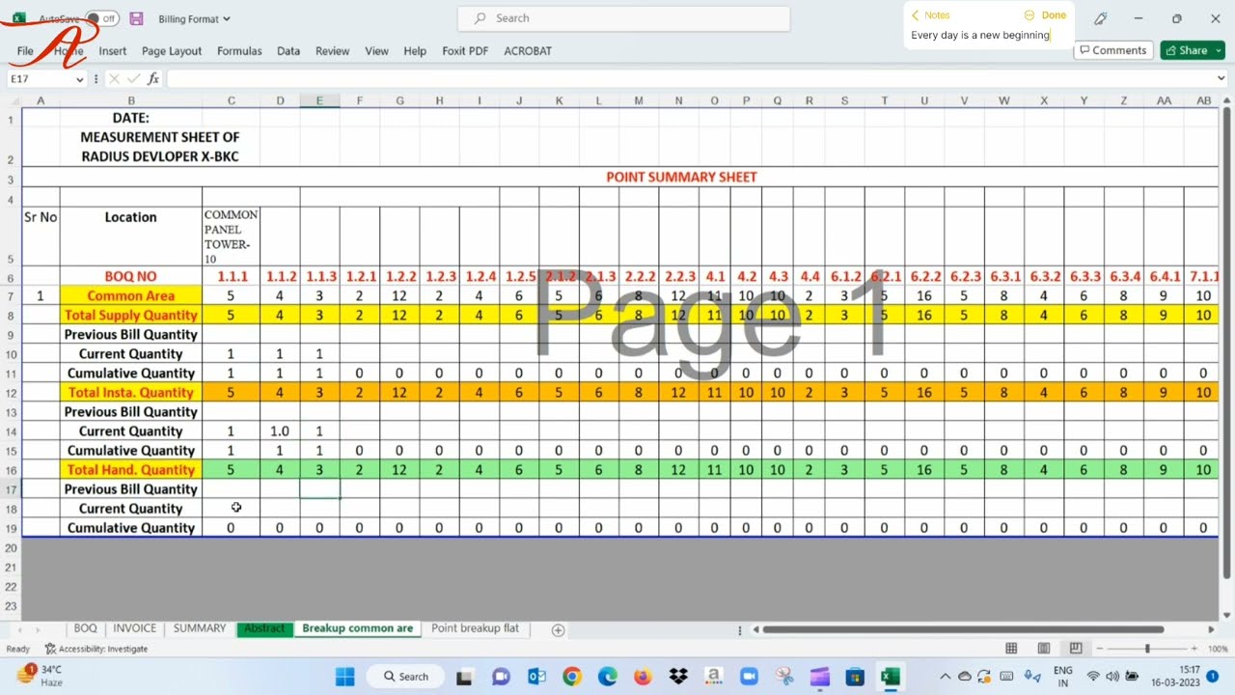
Task: Click the emoji icon in Notes popup
Action: pyautogui.click(x=1029, y=14)
